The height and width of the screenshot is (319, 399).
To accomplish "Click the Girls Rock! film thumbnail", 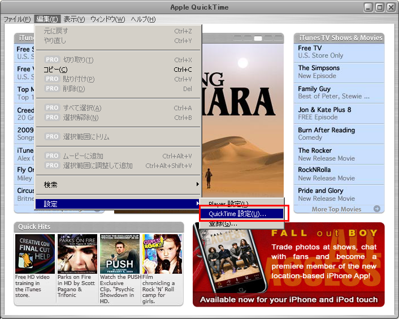I will 162,254.
